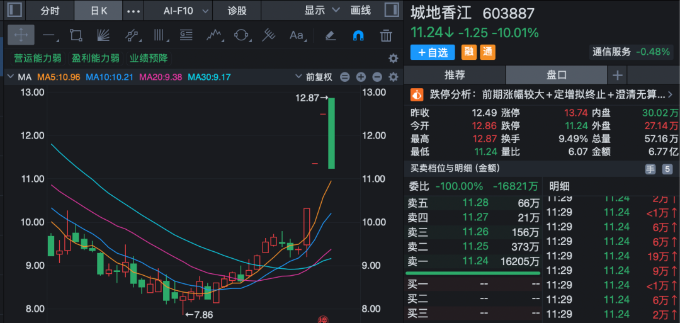
Task: Click the orange icon beside 跌停分析
Action: (x=417, y=94)
